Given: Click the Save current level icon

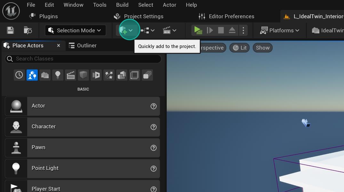Looking at the screenshot, I should tap(11, 30).
